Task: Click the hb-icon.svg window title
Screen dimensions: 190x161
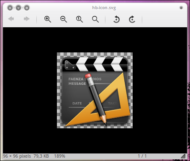Action: (x=104, y=8)
